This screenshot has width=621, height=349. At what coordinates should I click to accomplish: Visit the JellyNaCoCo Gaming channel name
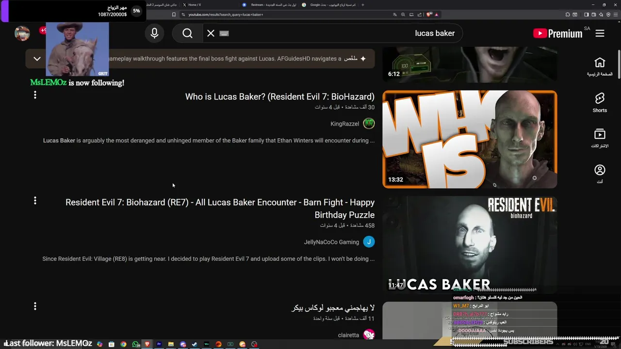(331, 242)
